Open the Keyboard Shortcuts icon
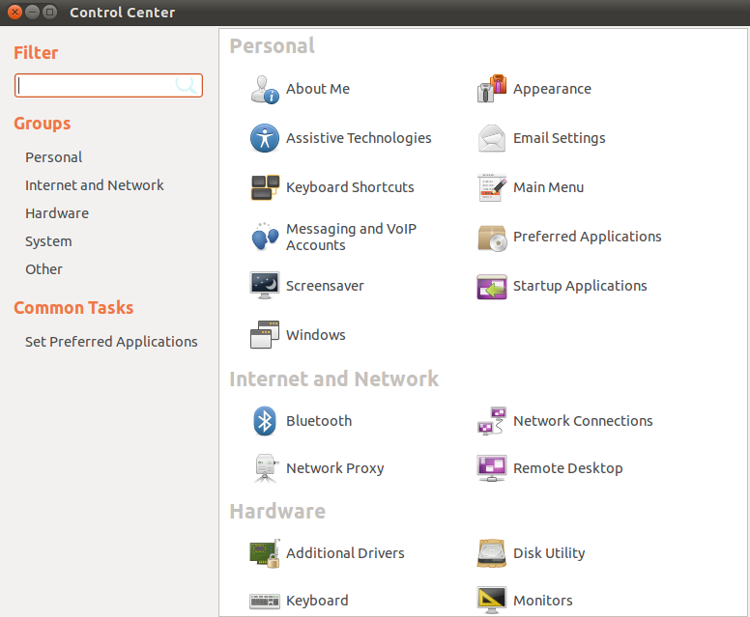The width and height of the screenshot is (750, 617). 265,187
